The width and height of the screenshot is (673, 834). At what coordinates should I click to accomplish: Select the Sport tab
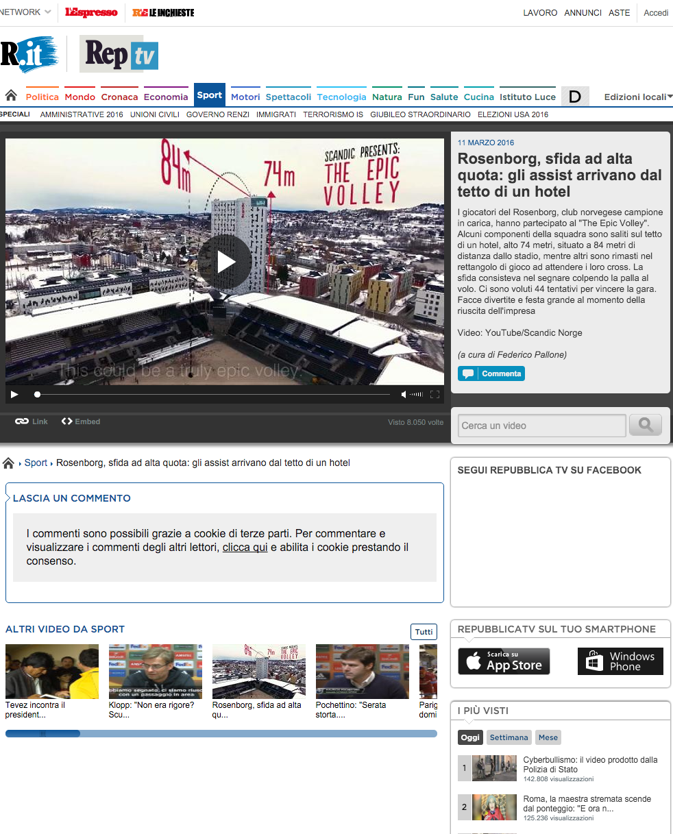coord(210,95)
